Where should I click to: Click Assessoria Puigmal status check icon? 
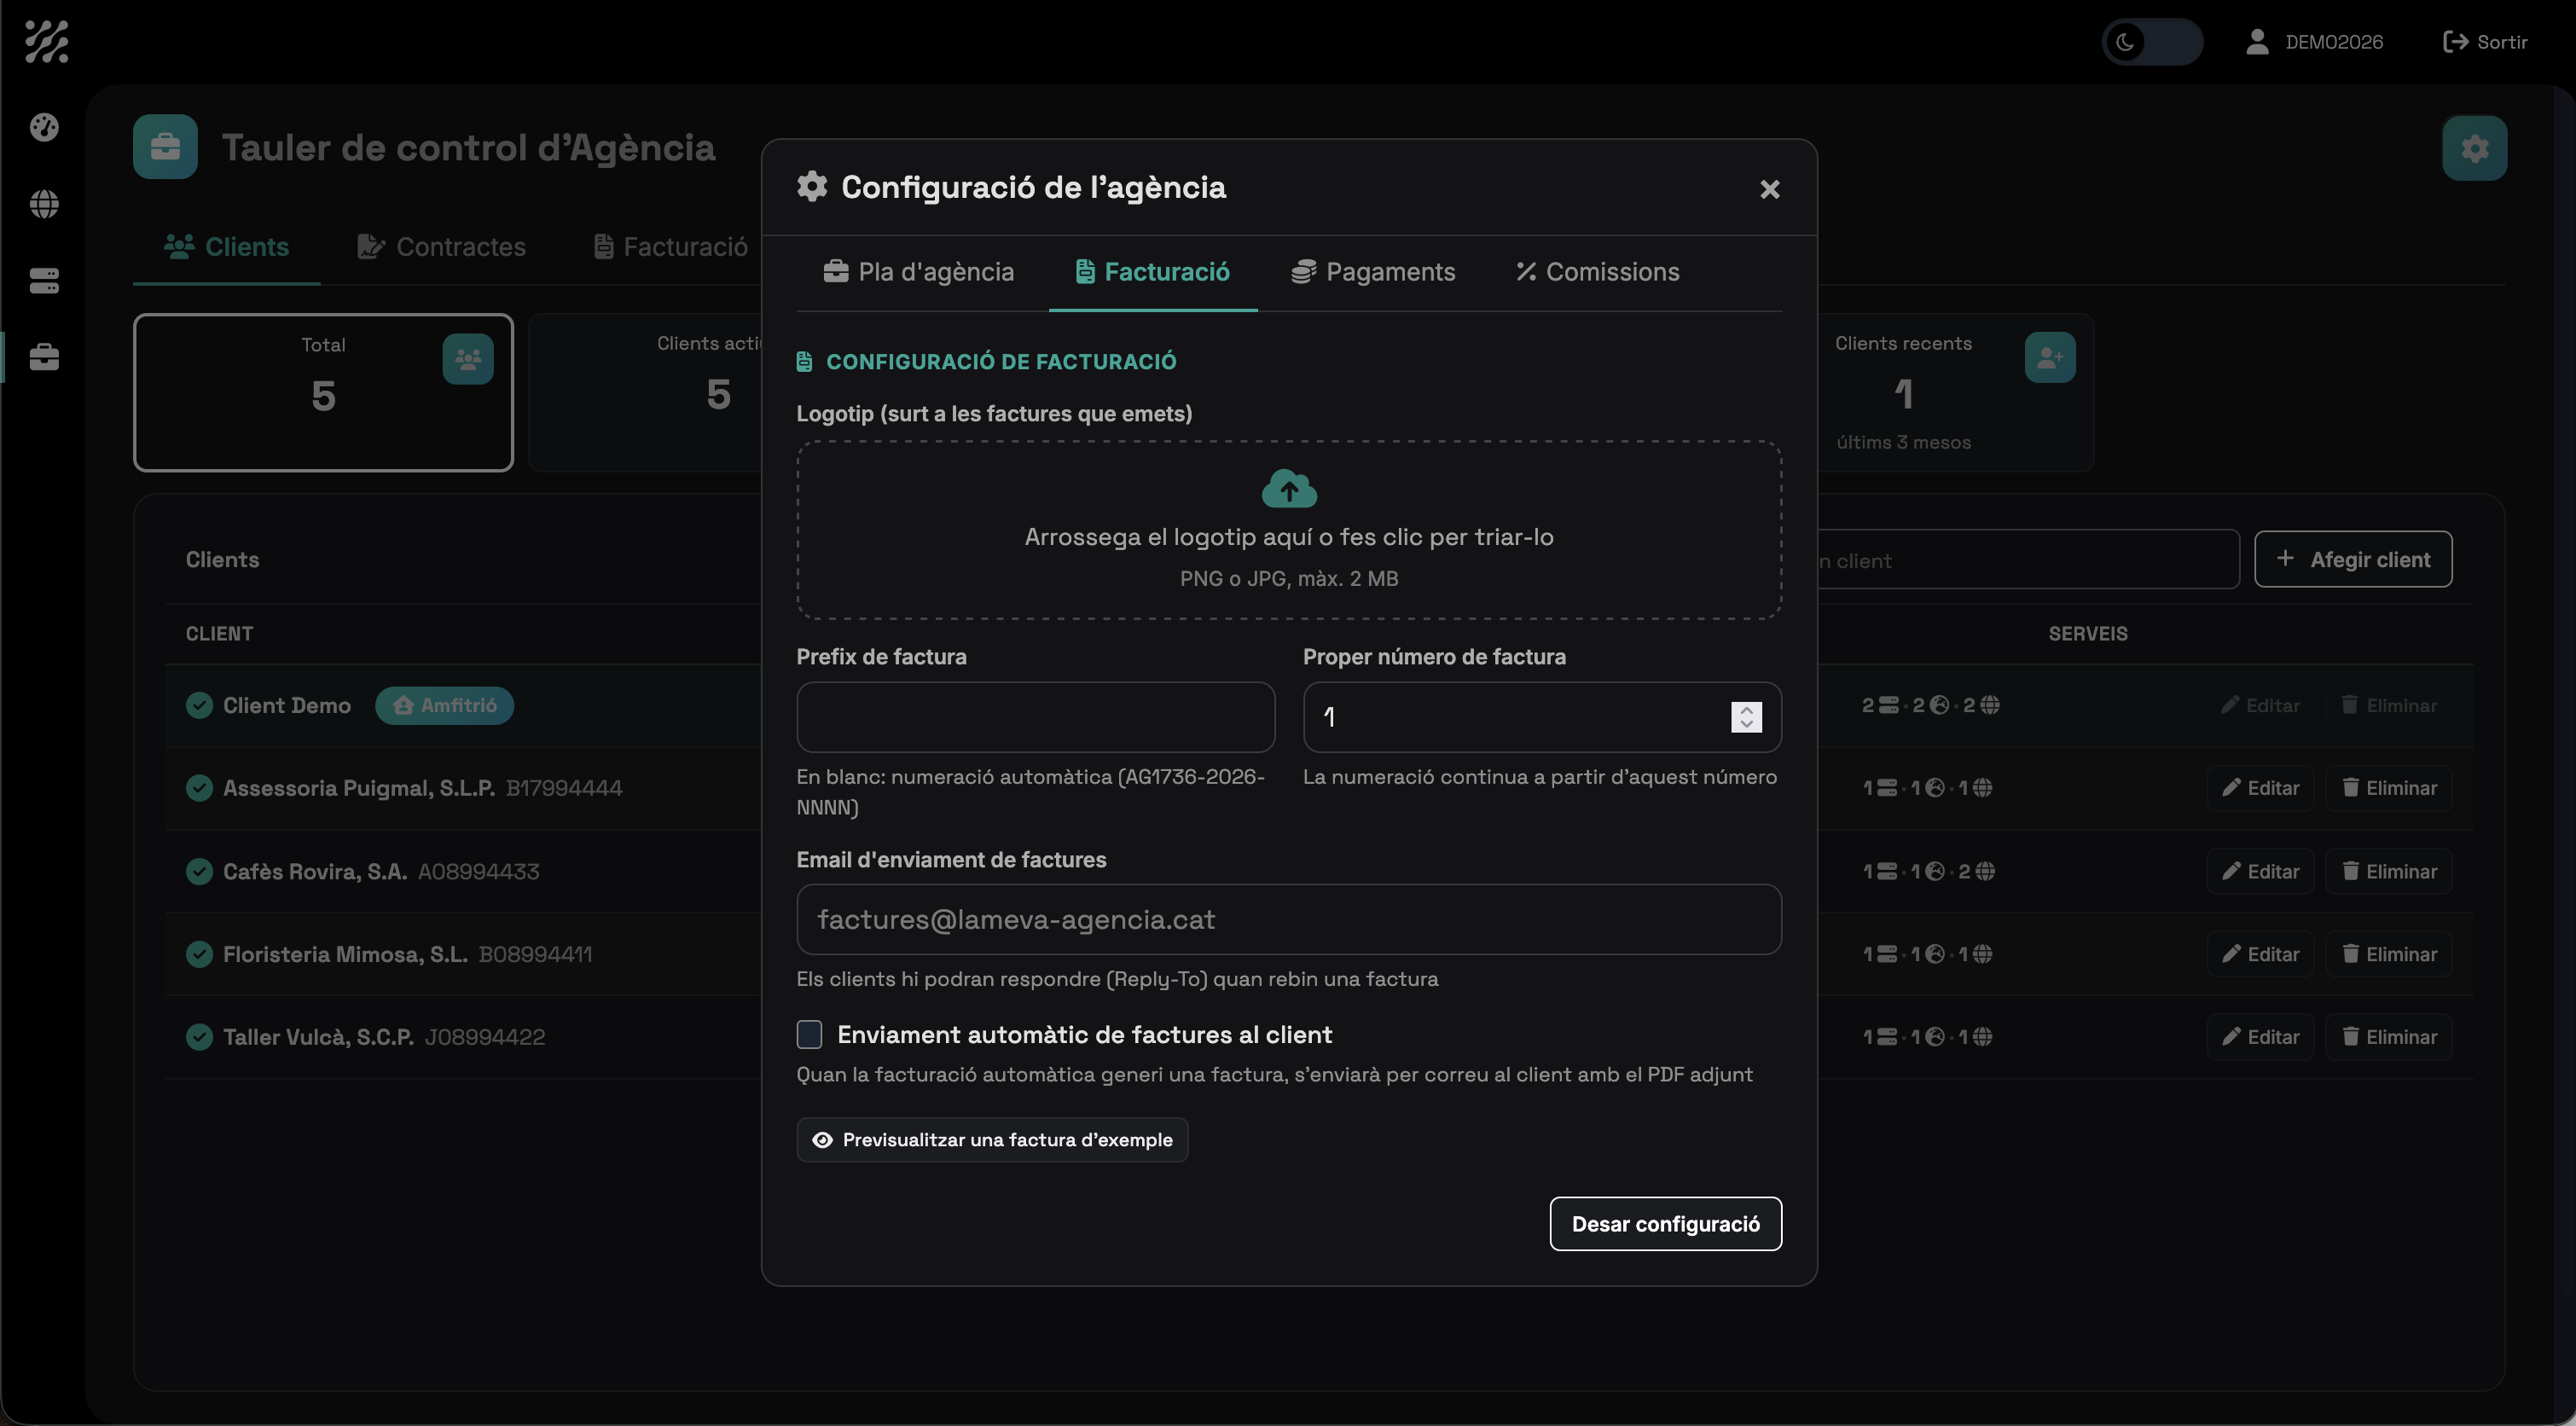199,788
